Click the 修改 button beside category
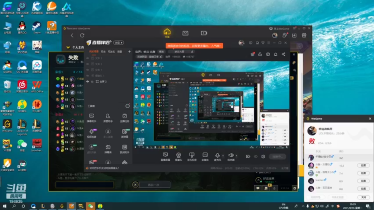The image size is (374, 210). click(x=161, y=52)
